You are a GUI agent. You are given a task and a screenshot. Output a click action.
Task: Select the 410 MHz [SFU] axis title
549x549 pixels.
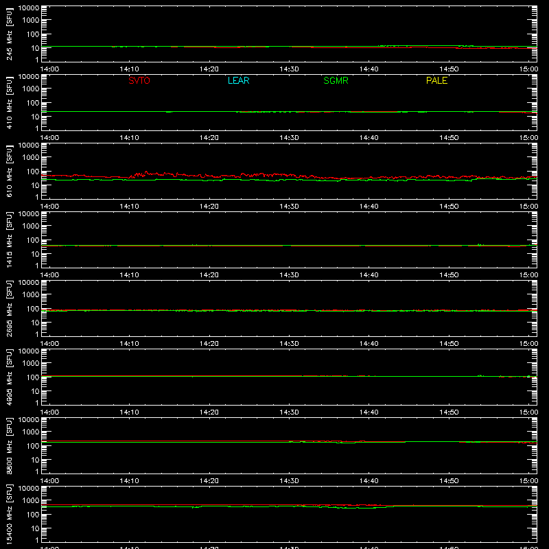click(10, 102)
